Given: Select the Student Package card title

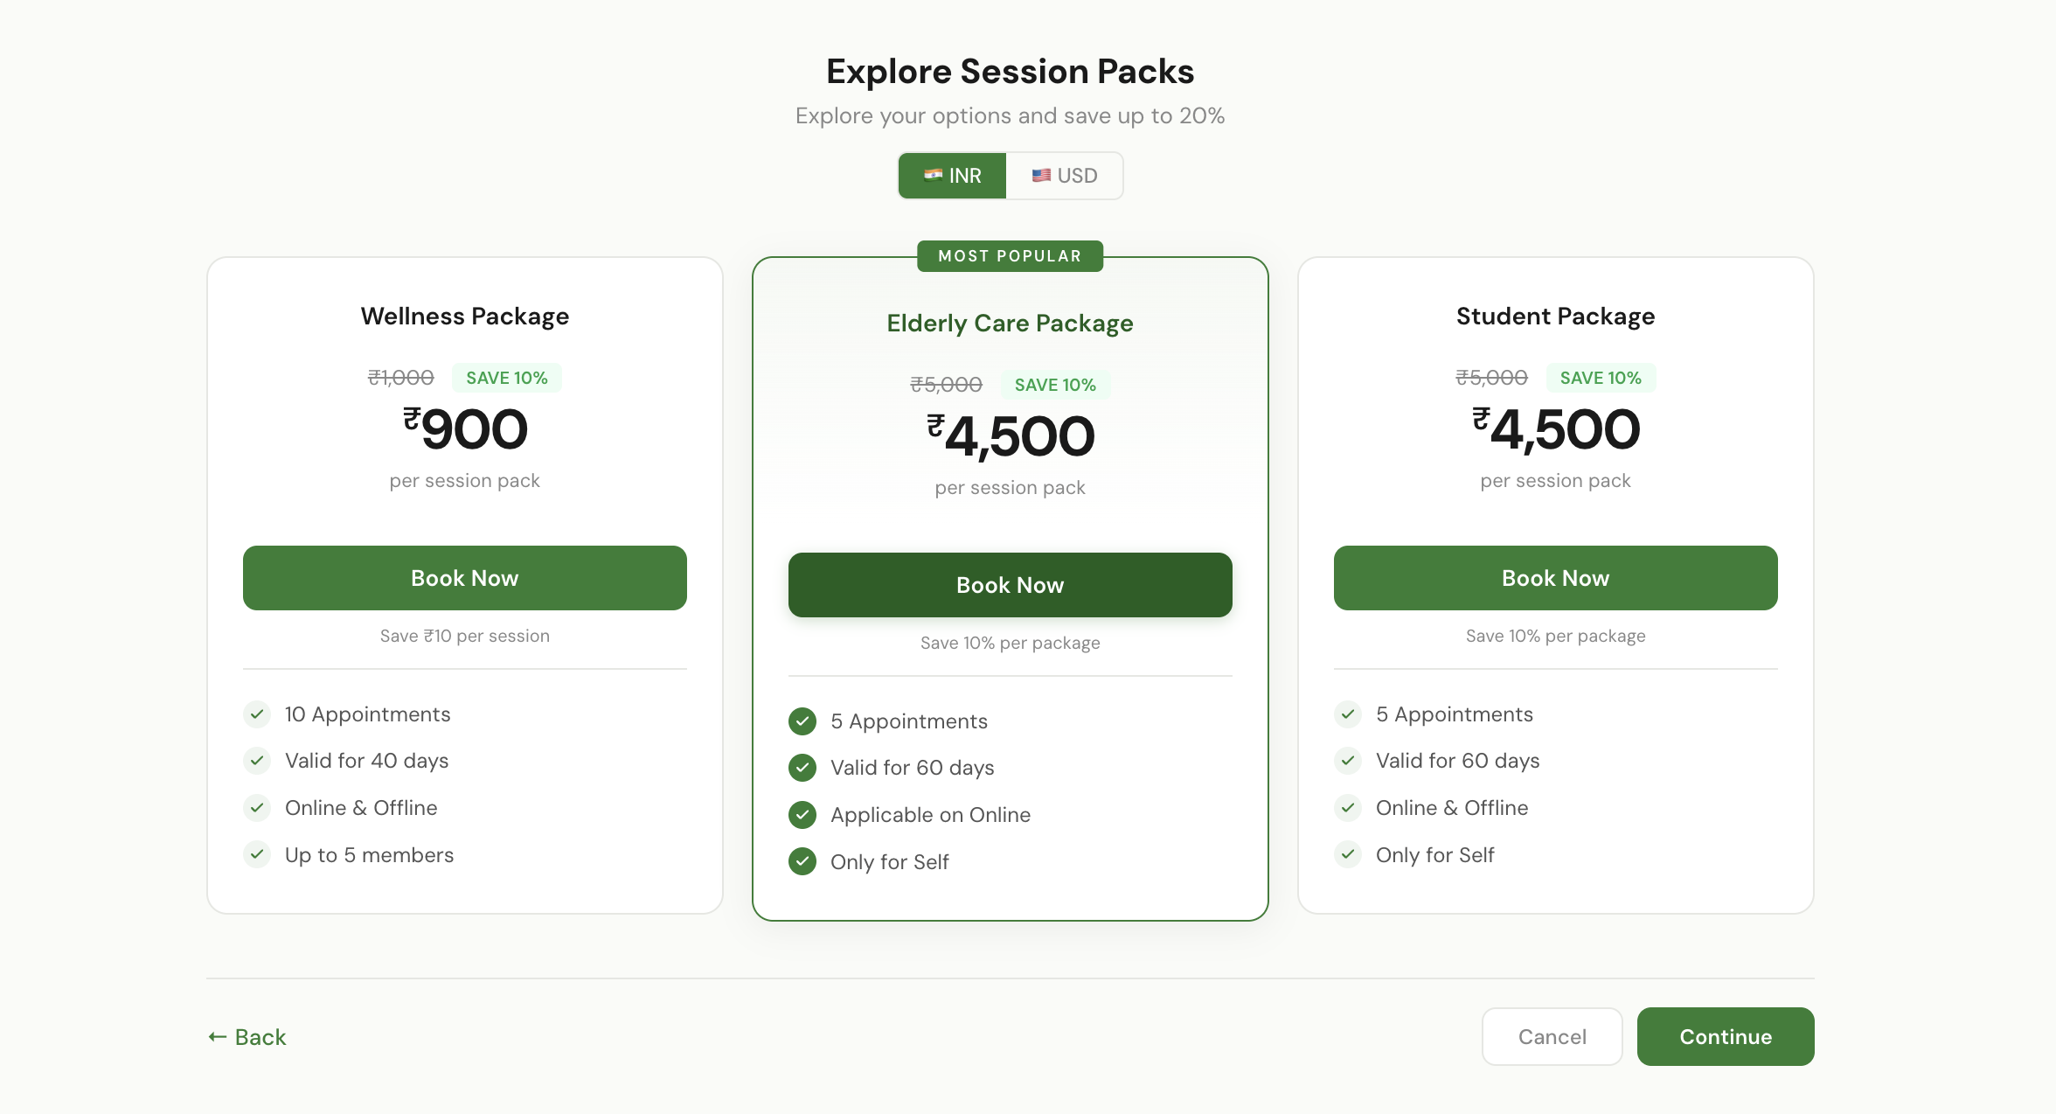Looking at the screenshot, I should point(1555,316).
